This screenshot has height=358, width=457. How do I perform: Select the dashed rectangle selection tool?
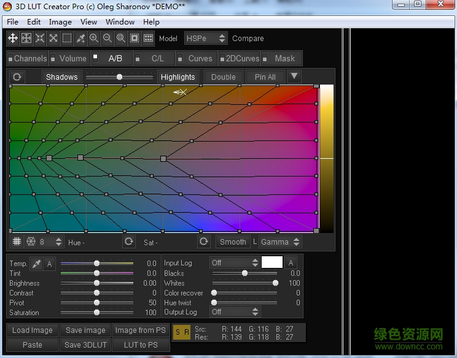67,38
